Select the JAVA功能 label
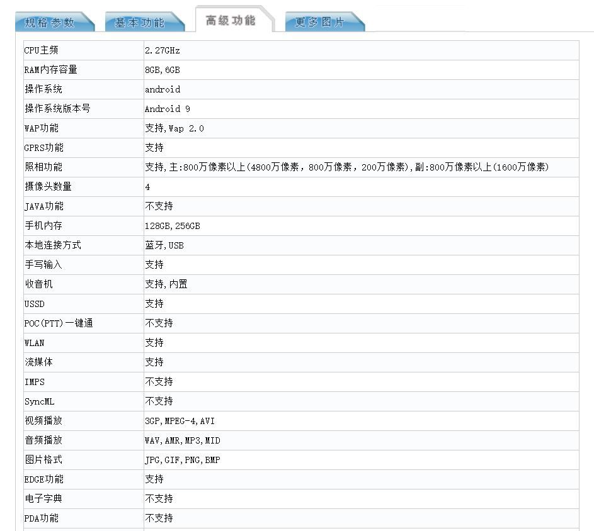Viewport: 594px width, 531px height. 43,206
